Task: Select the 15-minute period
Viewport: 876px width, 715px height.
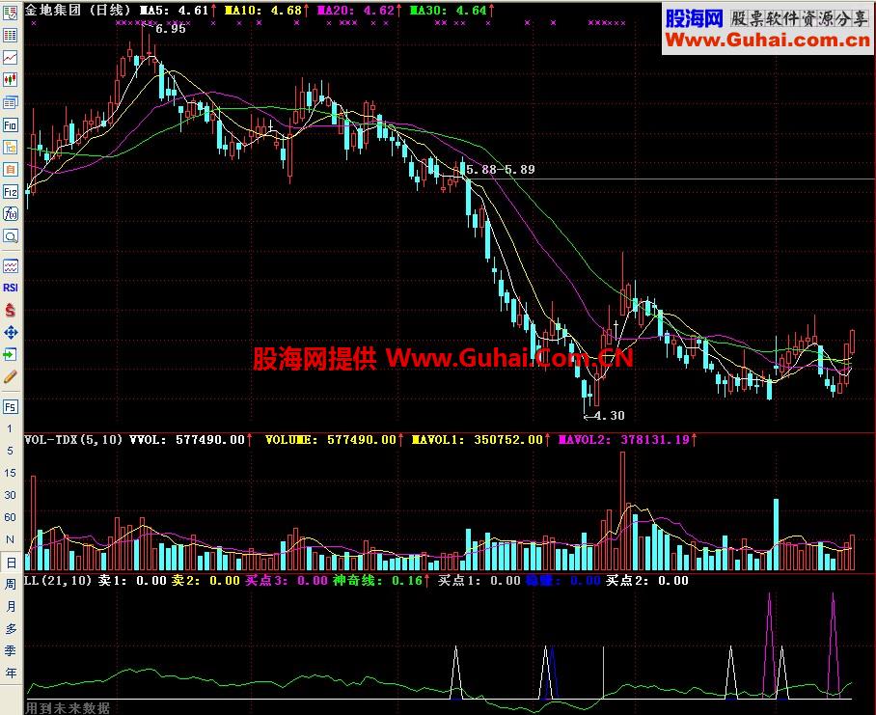Action: click(x=10, y=473)
